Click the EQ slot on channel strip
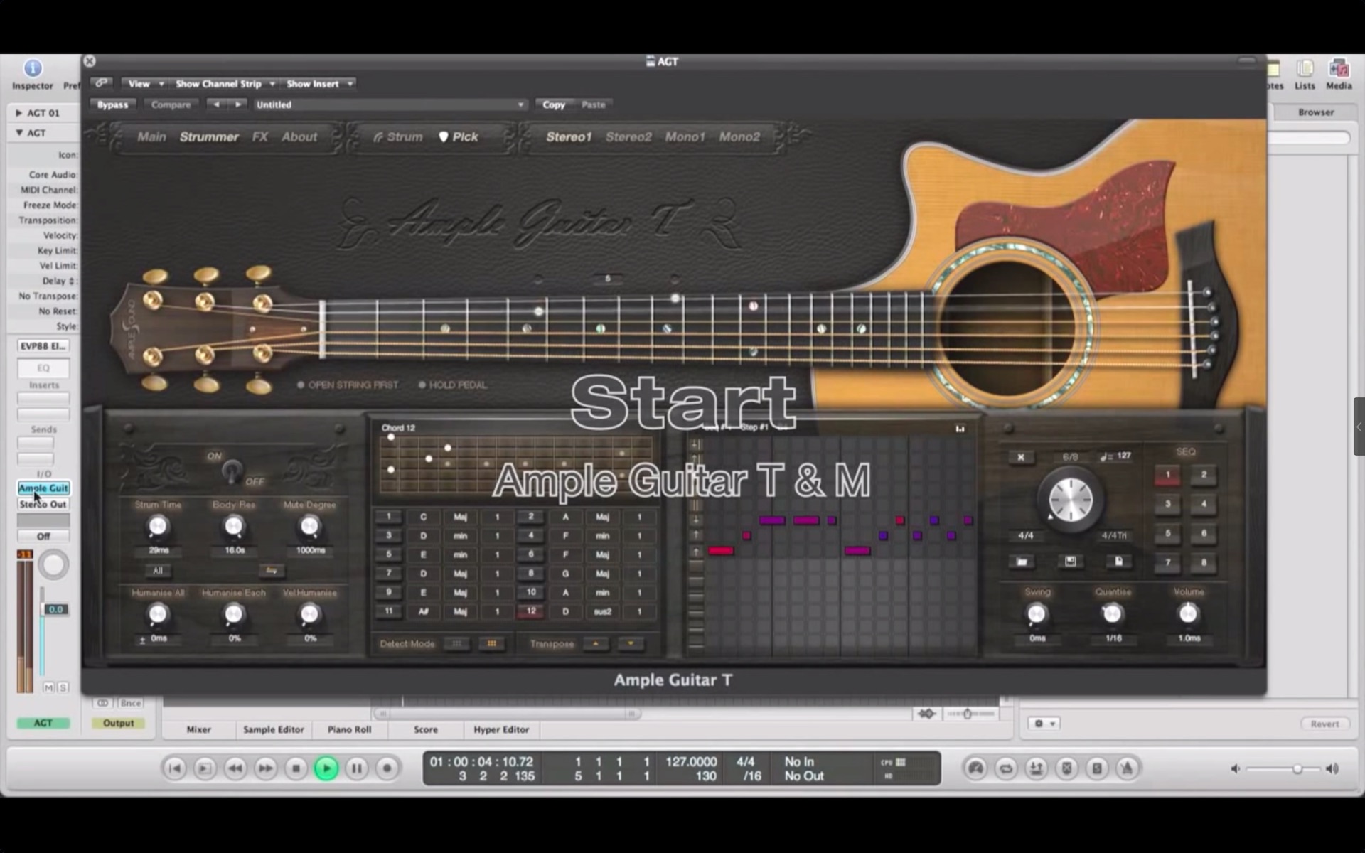This screenshot has width=1365, height=853. pos(43,368)
